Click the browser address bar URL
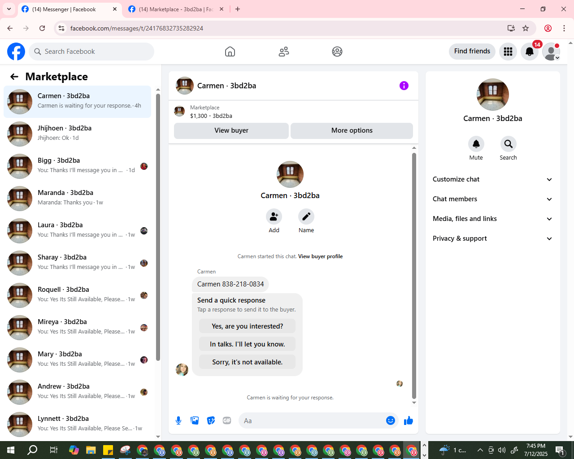574x459 pixels. click(137, 28)
